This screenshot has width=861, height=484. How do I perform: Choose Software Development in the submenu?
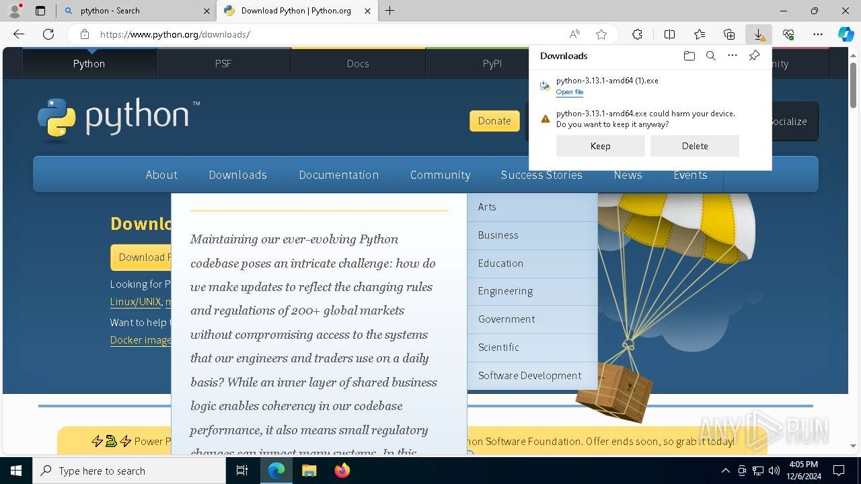pyautogui.click(x=532, y=376)
